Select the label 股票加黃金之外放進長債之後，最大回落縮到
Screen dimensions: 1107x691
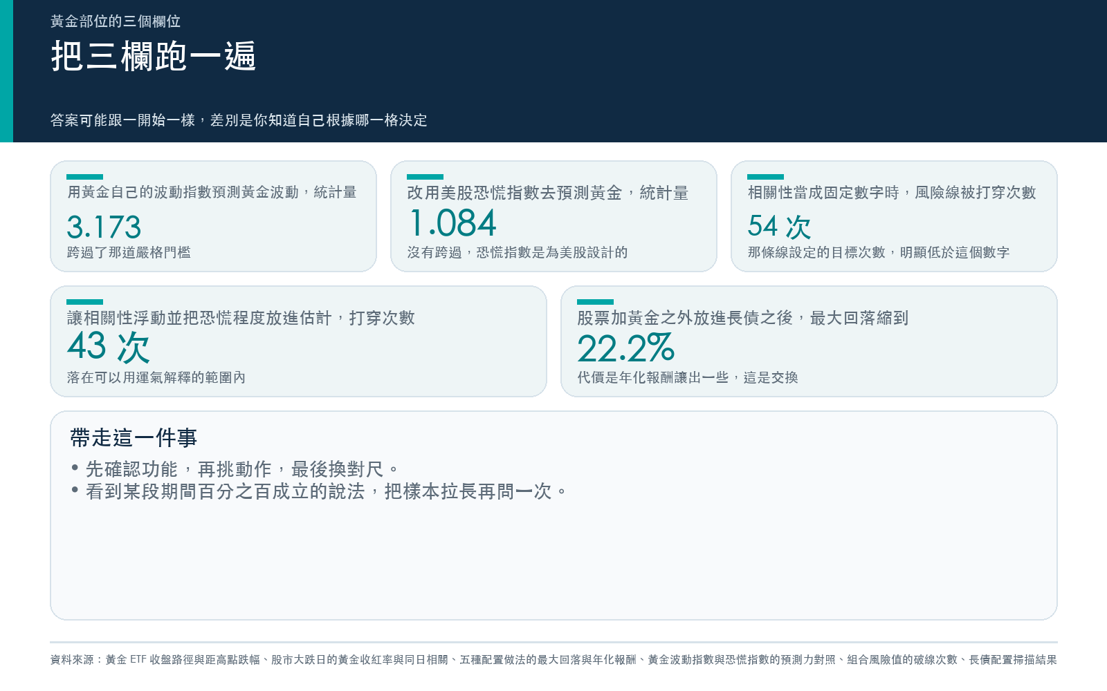[x=743, y=318]
